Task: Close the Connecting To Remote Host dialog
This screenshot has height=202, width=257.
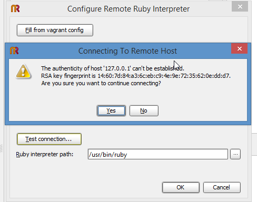Action: [x=240, y=48]
